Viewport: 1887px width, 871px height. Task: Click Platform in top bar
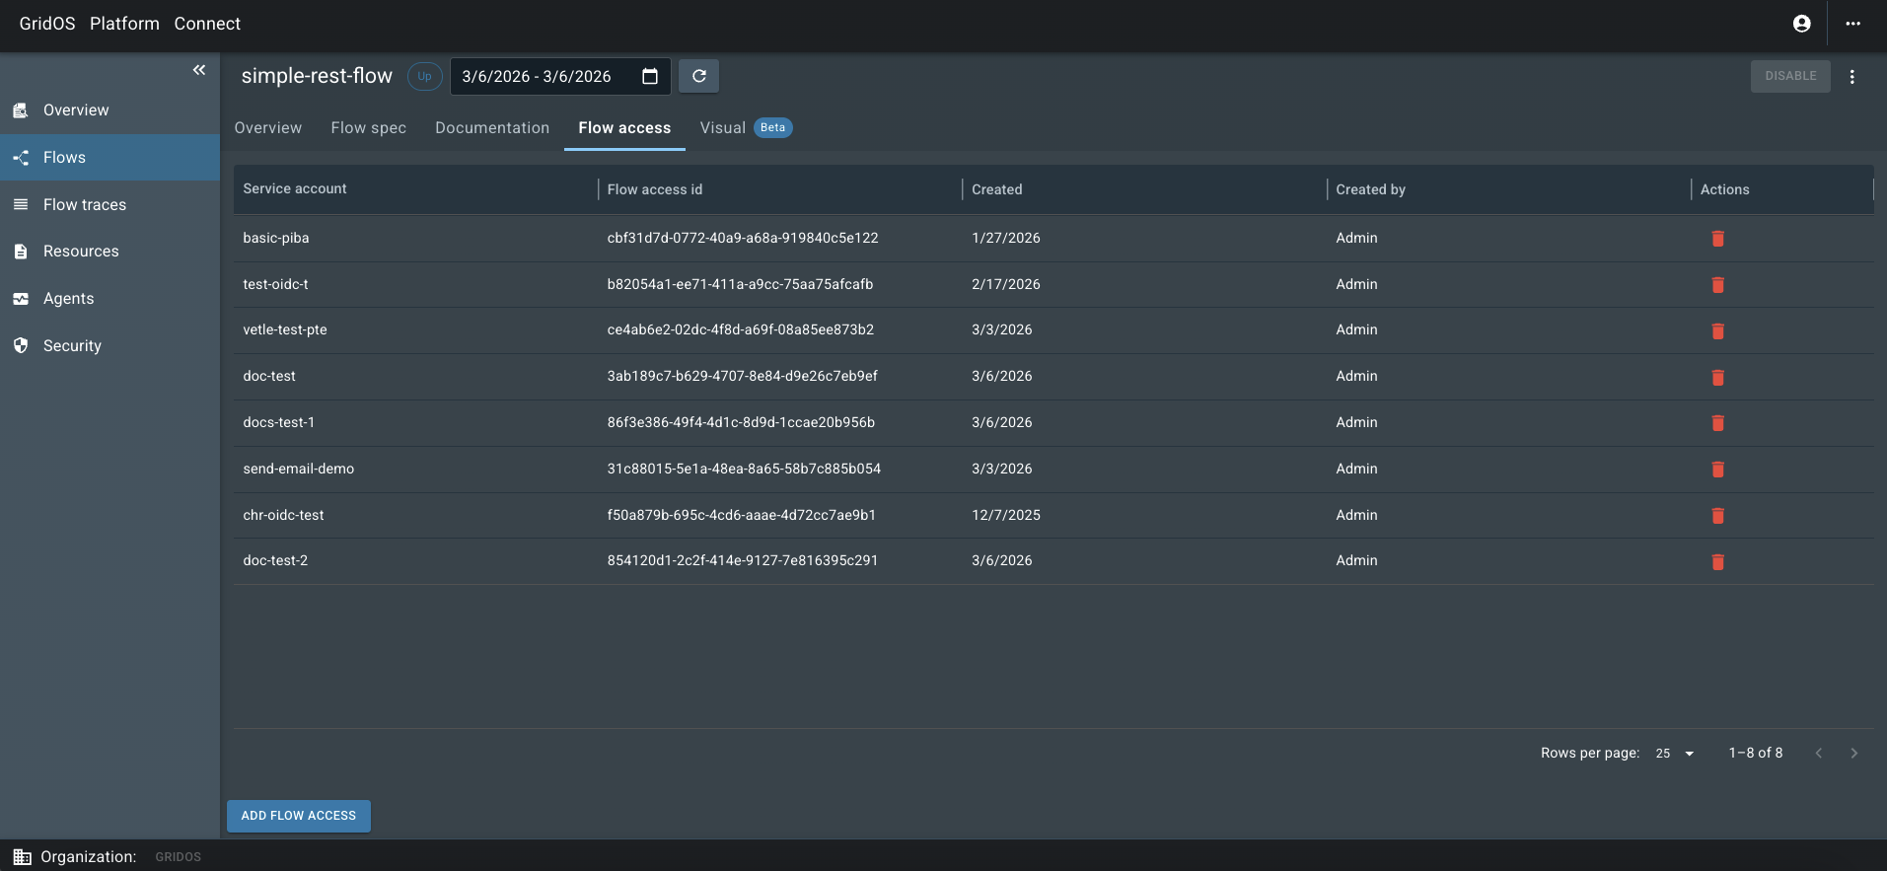tap(124, 24)
